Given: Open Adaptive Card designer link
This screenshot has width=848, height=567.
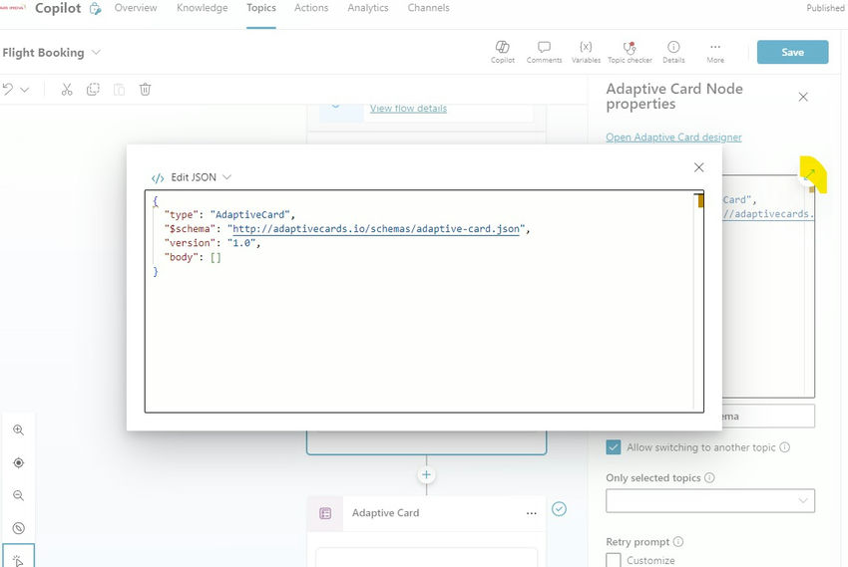Looking at the screenshot, I should [x=673, y=138].
